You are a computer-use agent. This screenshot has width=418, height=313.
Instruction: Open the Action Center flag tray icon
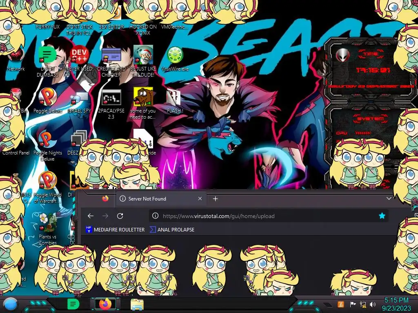pos(353,304)
